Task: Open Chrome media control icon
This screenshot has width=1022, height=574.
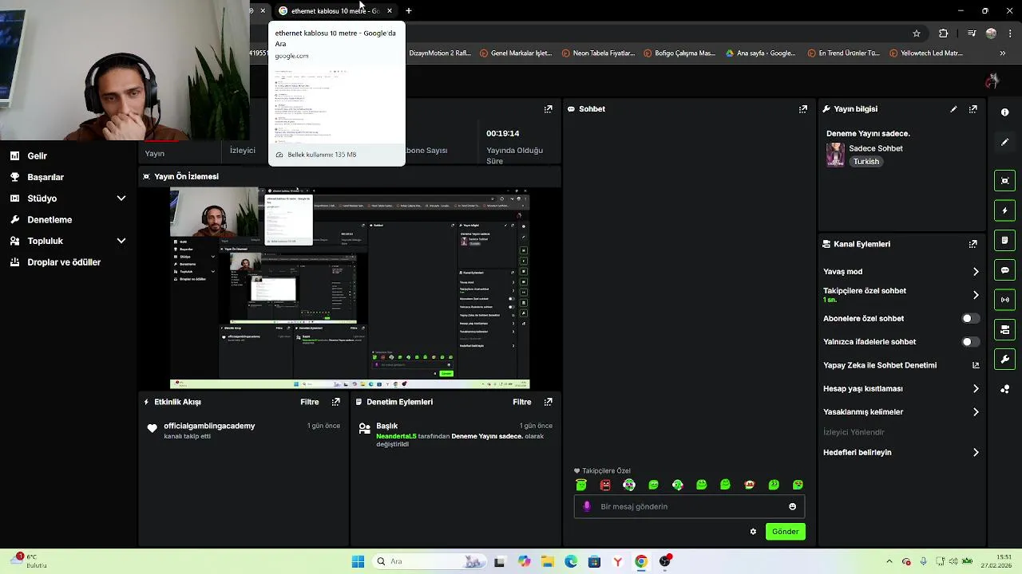Action: pos(971,33)
